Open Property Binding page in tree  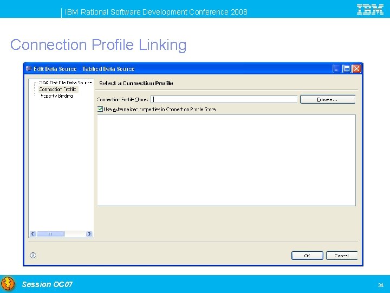tap(57, 96)
